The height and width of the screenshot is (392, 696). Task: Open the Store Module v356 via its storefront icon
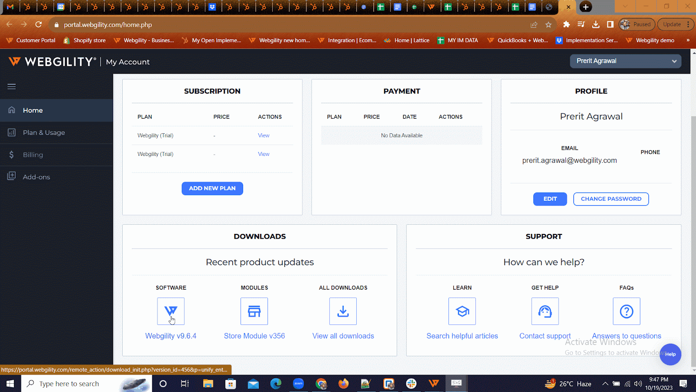coord(254,311)
